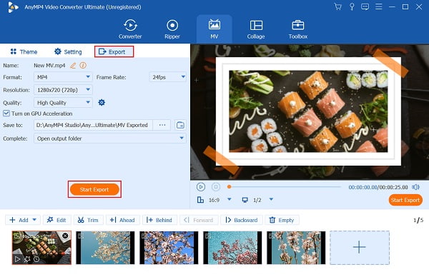Move the clip Backward

click(242, 220)
